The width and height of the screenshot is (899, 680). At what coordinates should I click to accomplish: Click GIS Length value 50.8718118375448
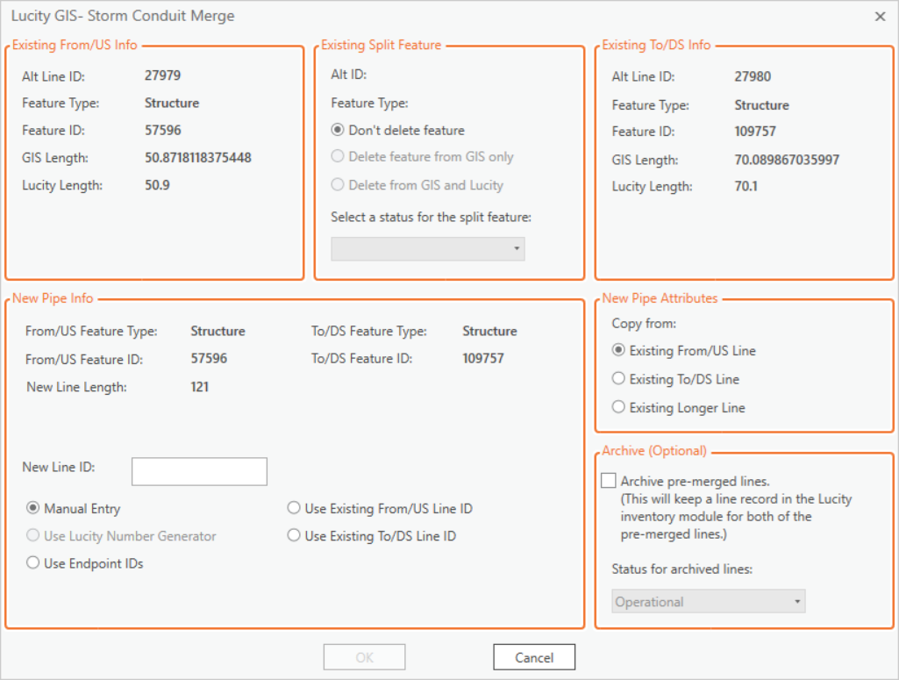198,158
